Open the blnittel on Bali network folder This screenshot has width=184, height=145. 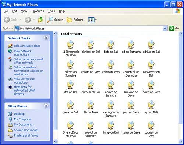(x=91, y=45)
